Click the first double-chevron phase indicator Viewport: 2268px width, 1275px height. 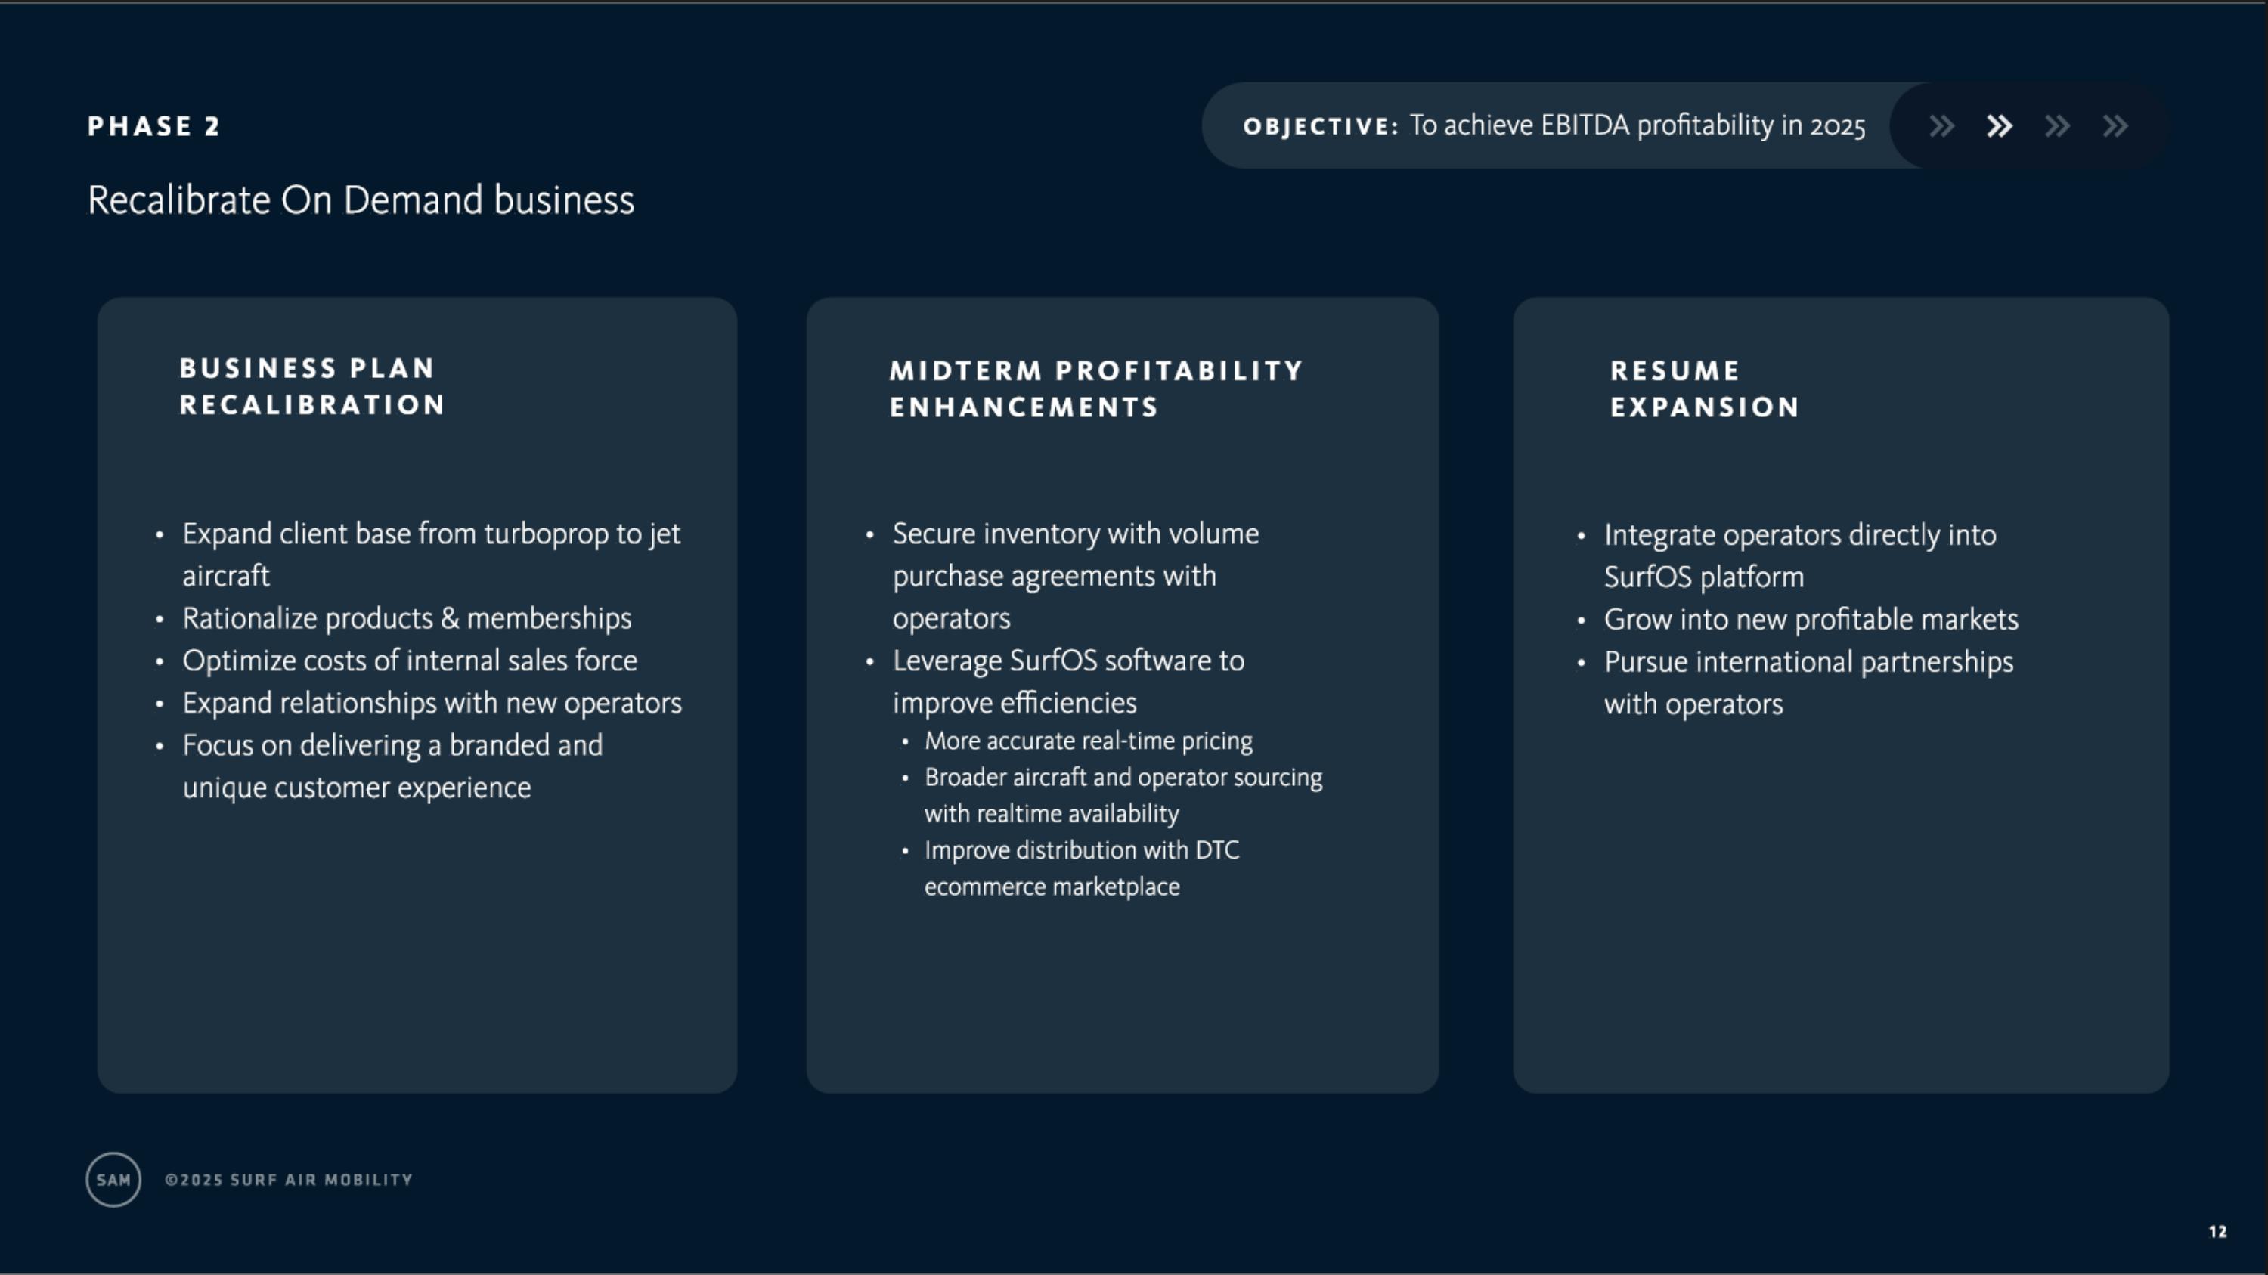tap(1941, 125)
